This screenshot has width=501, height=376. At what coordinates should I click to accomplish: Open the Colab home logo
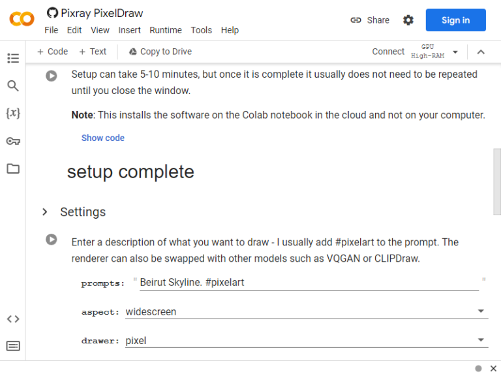[22, 19]
